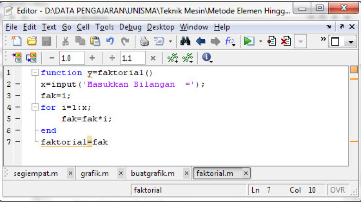The height and width of the screenshot is (203, 361).
Task: Copy selection using the copy icon
Action: click(x=80, y=41)
